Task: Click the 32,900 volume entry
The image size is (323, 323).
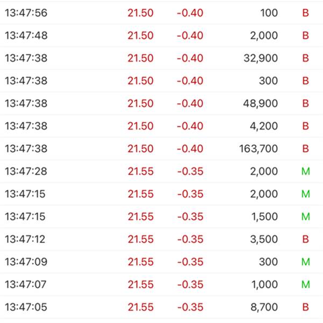Action: [261, 58]
